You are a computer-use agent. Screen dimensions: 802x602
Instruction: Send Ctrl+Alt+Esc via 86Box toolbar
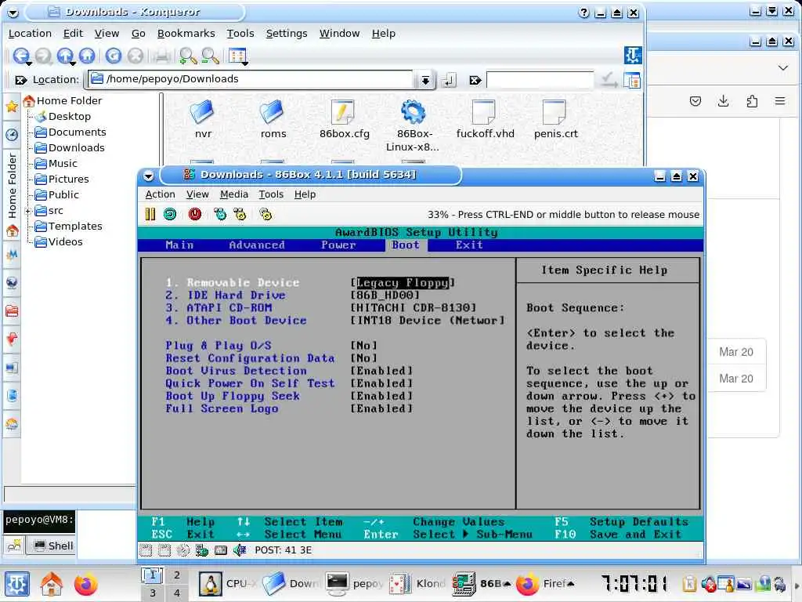tap(240, 214)
